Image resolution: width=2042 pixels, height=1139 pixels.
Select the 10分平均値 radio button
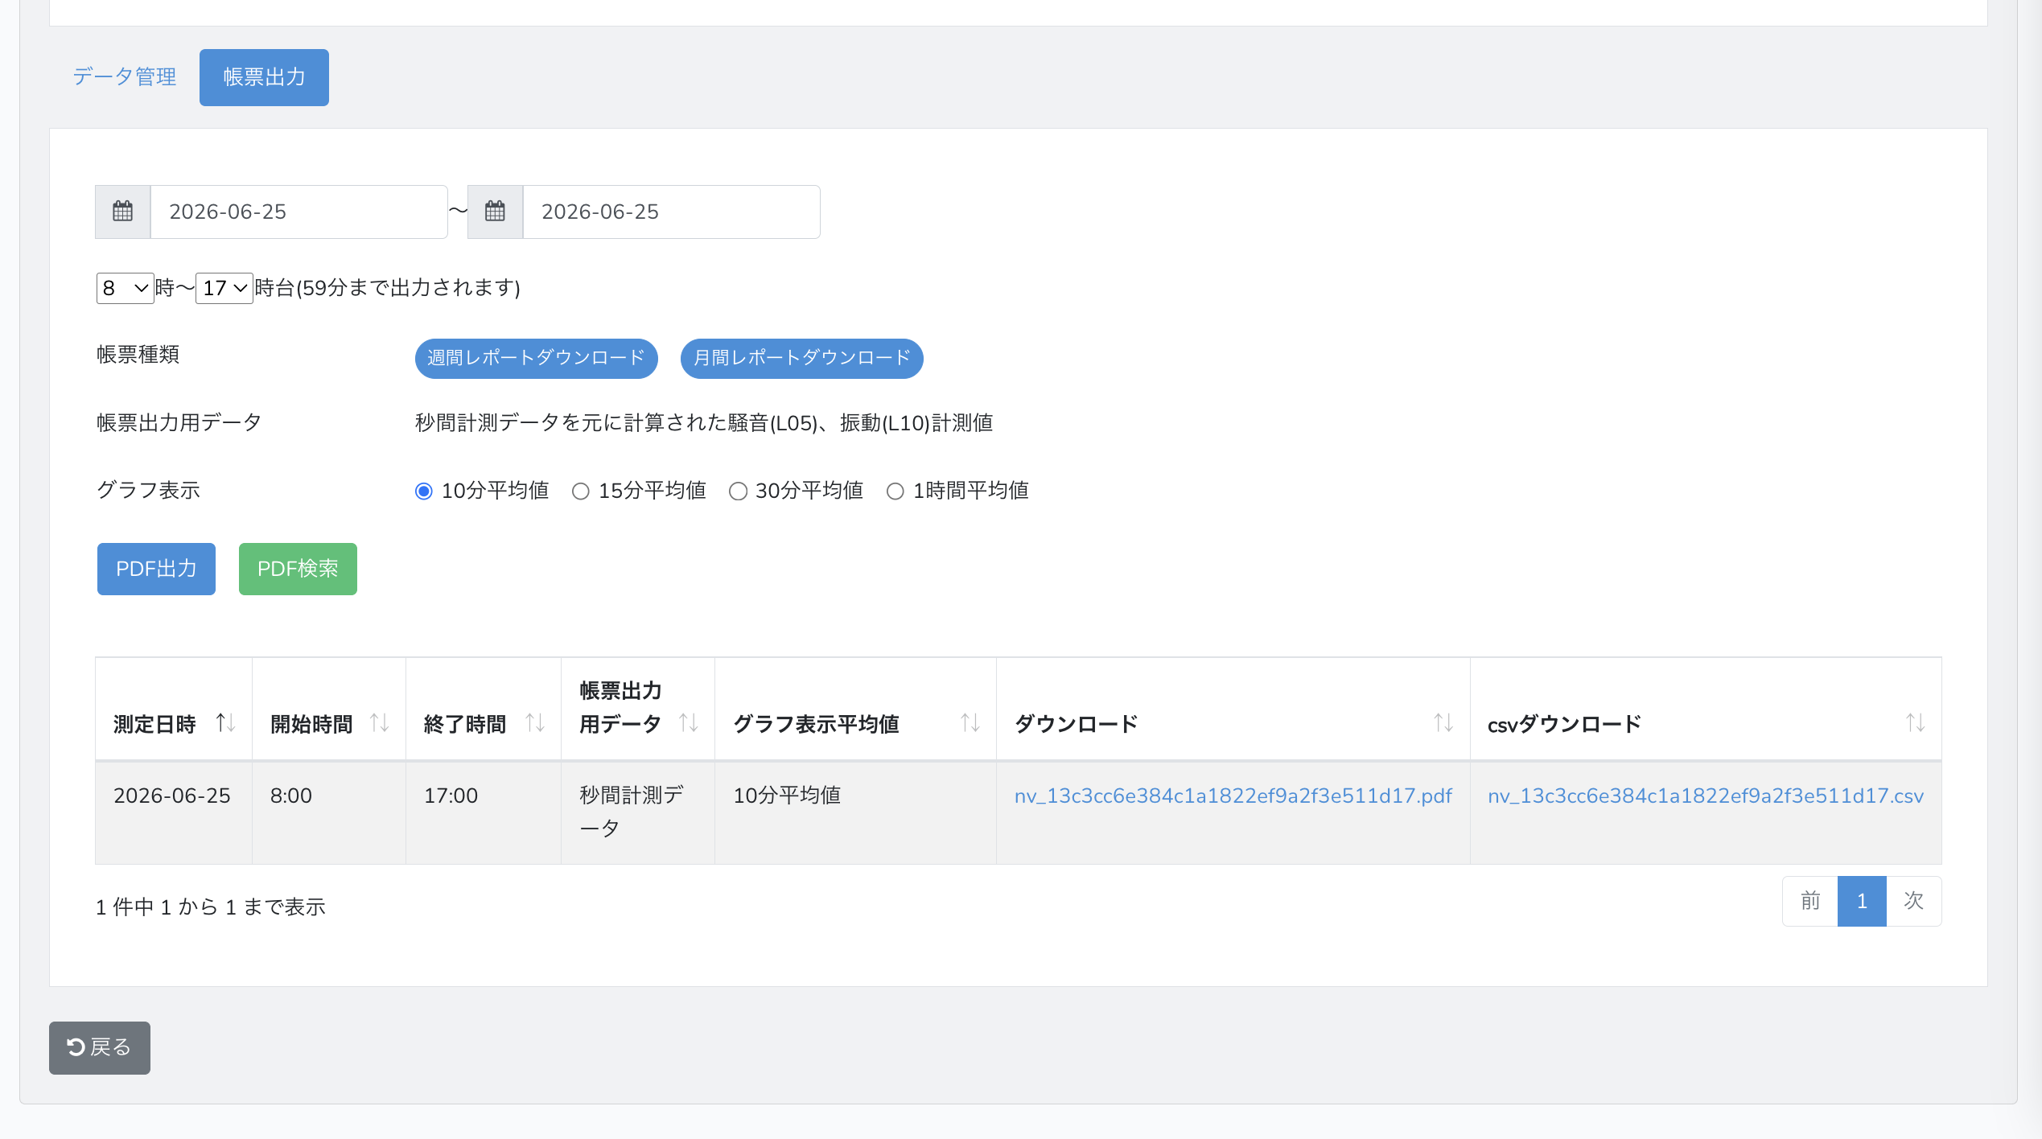[424, 491]
